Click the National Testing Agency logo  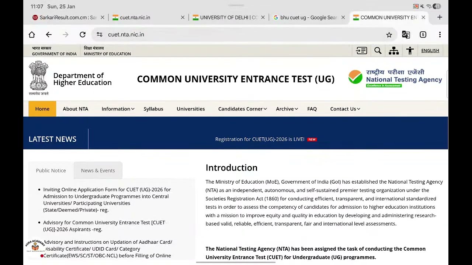point(395,78)
